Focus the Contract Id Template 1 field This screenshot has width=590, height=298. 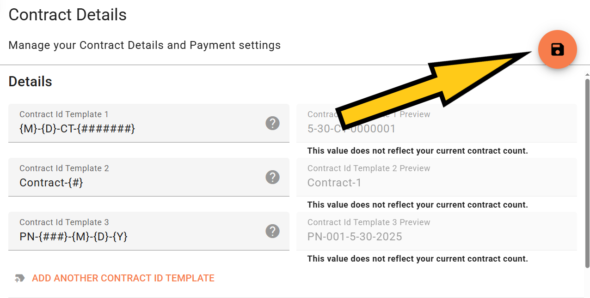pyautogui.click(x=139, y=129)
